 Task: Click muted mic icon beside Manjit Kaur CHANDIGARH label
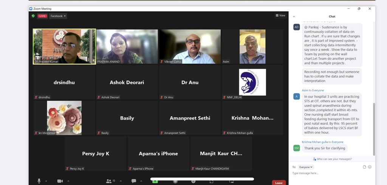[x=193, y=169]
